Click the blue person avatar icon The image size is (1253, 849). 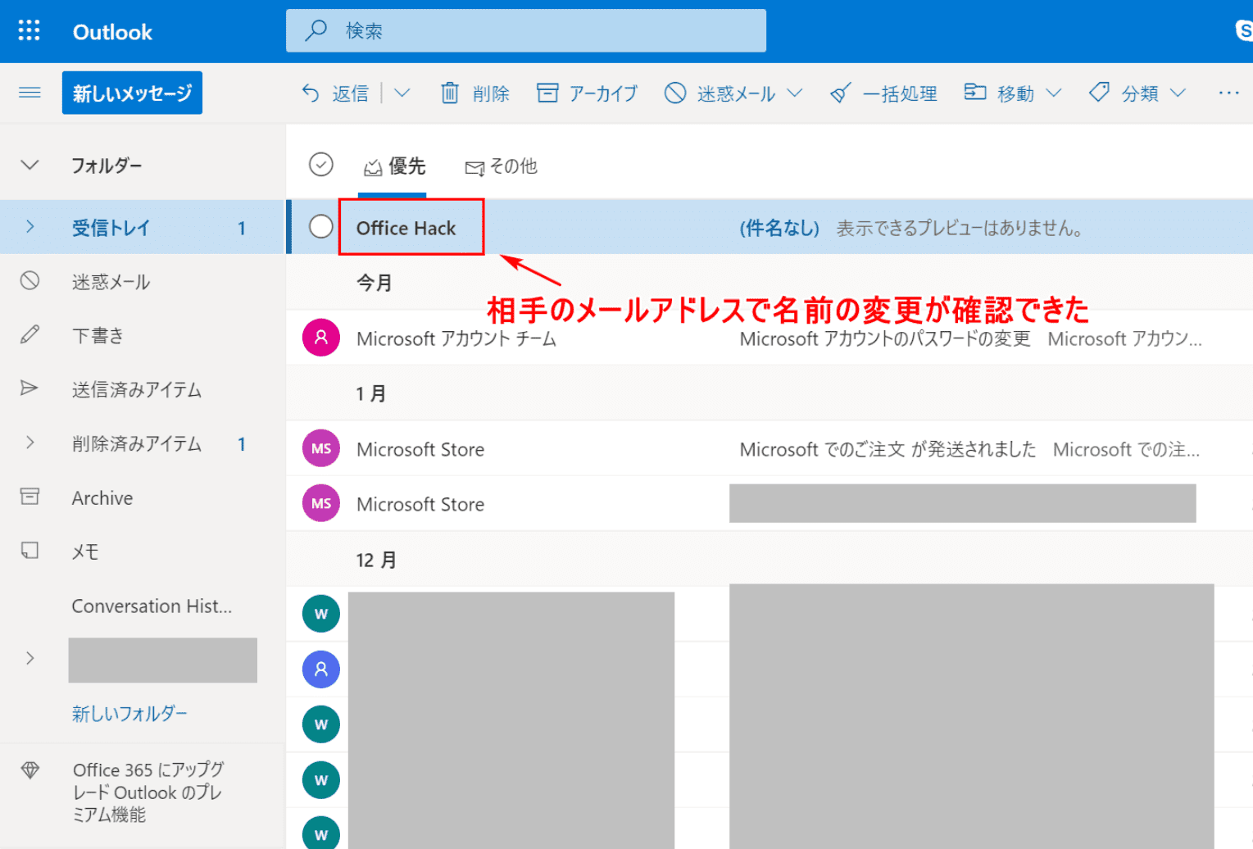[x=321, y=669]
